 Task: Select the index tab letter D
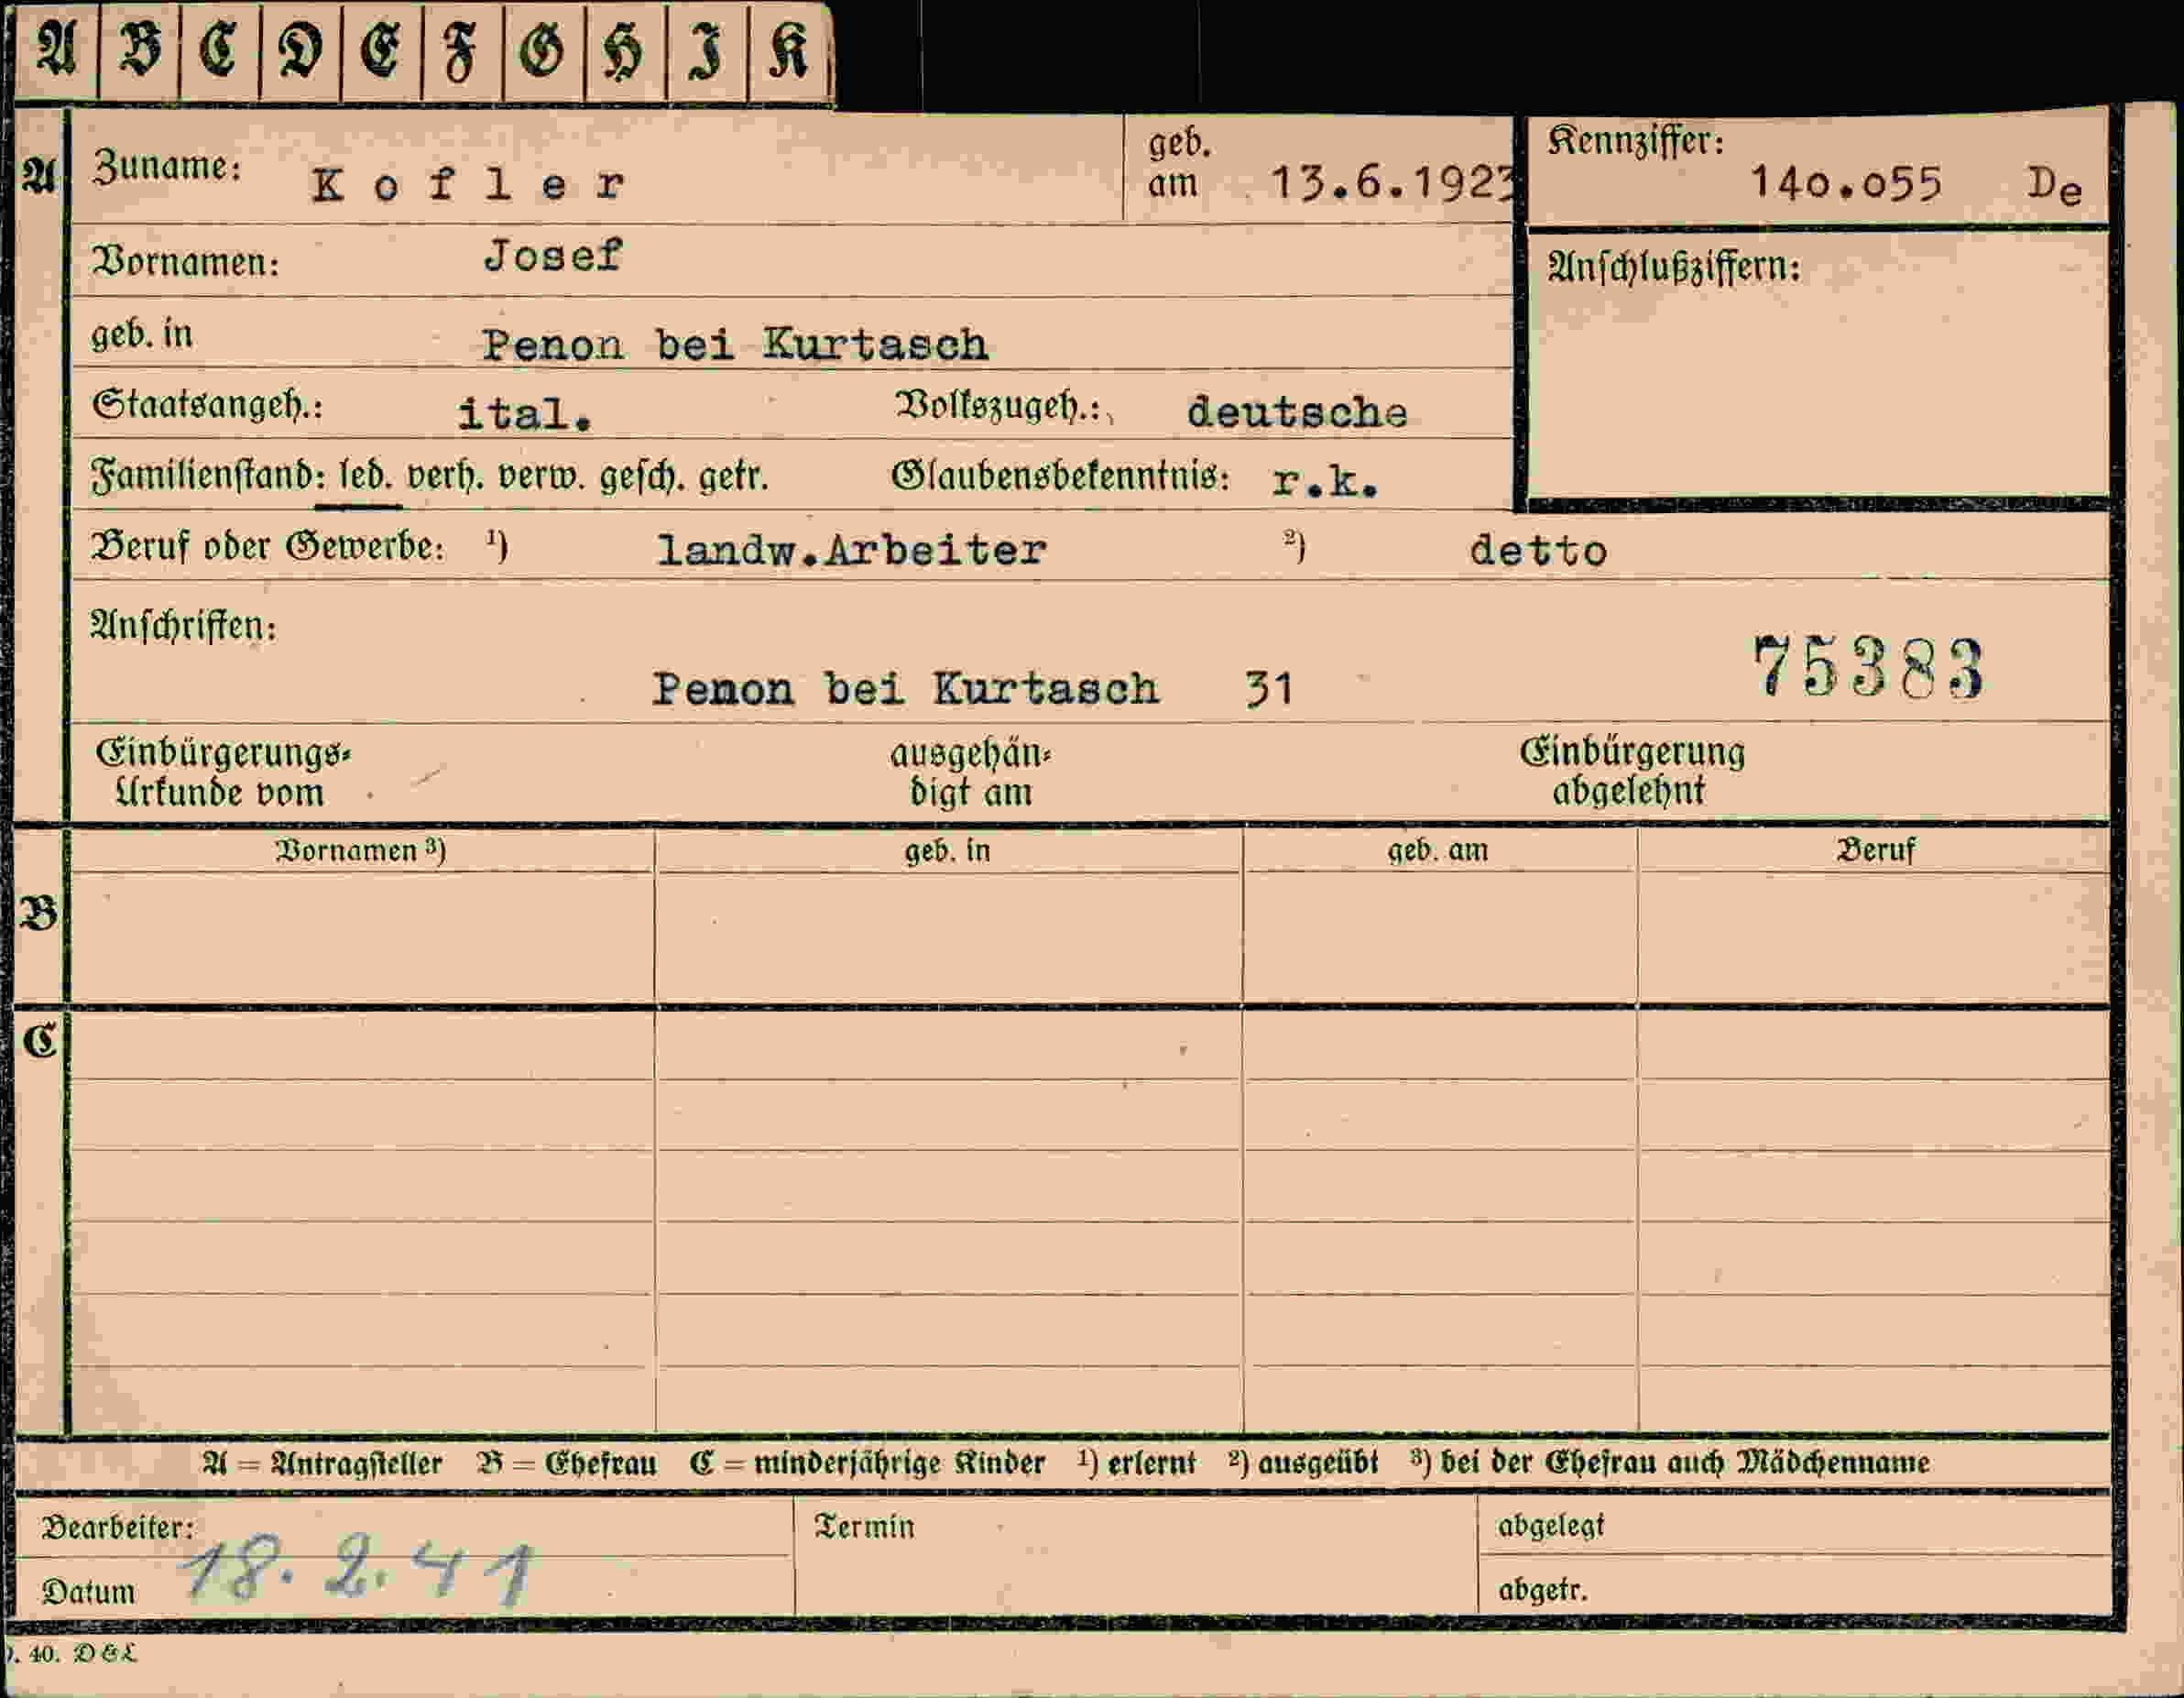click(x=300, y=50)
